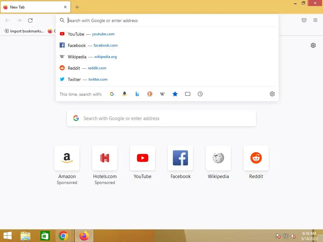
Task: Search in open Tabs icon
Action: 188,94
